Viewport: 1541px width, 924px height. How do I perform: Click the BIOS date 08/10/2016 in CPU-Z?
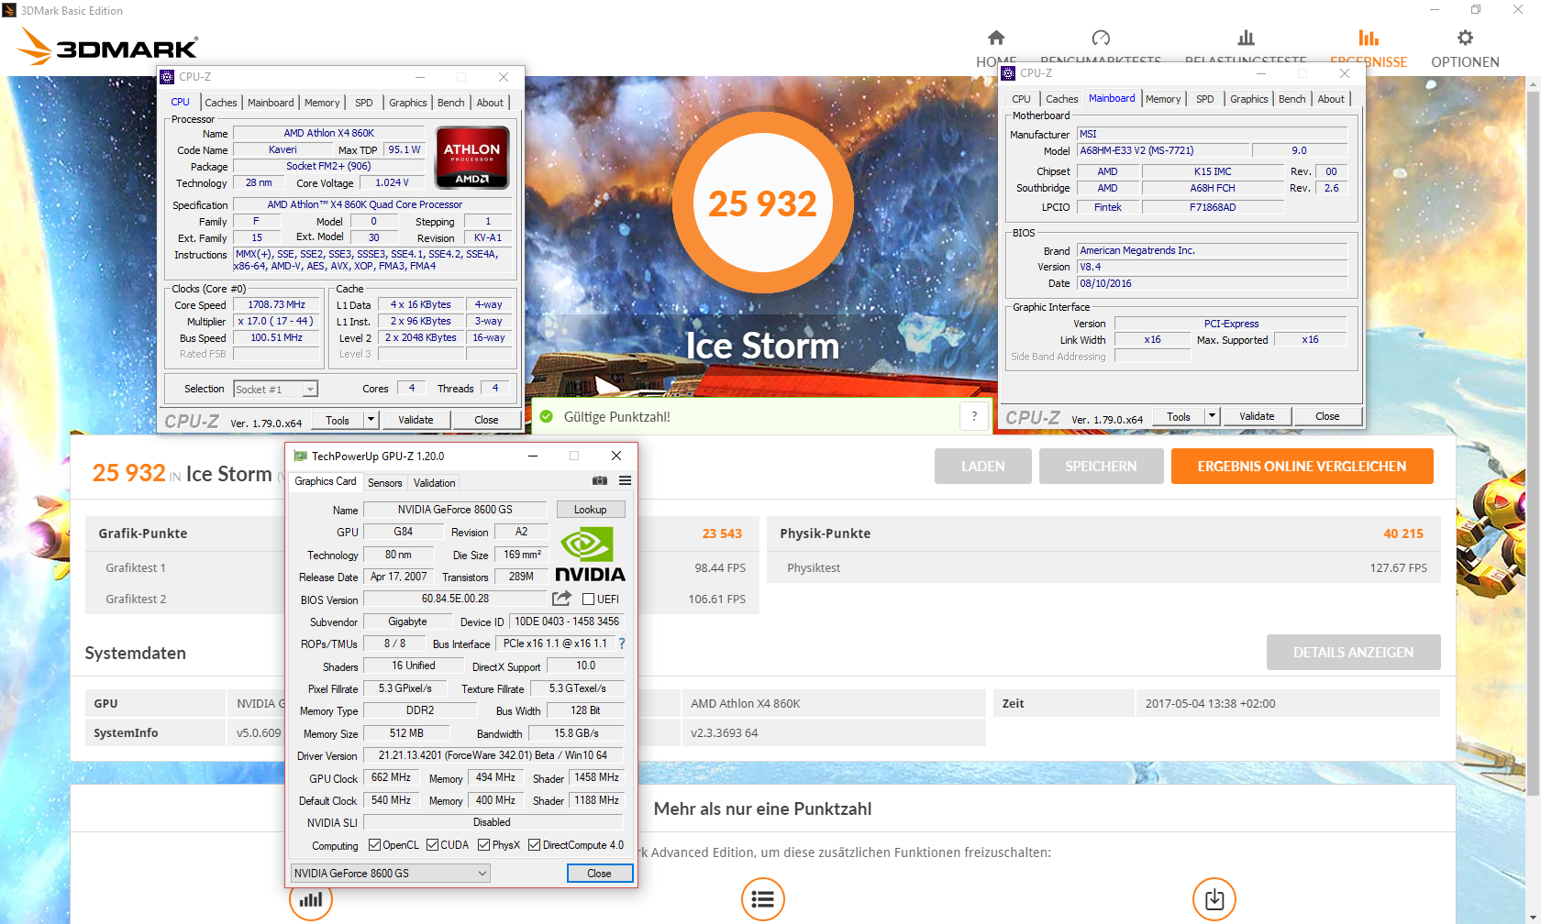(x=1212, y=283)
